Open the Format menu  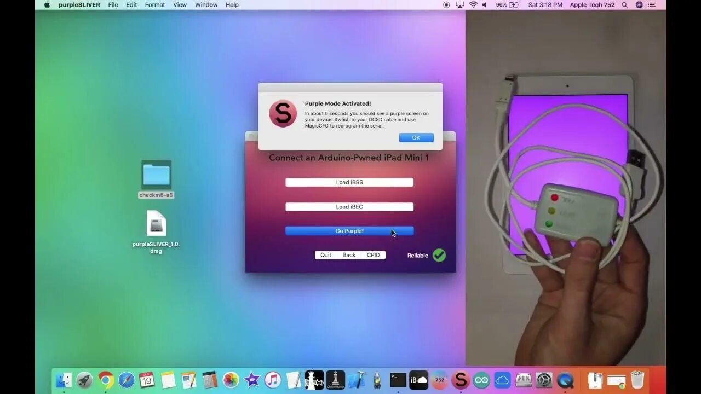[x=155, y=5]
